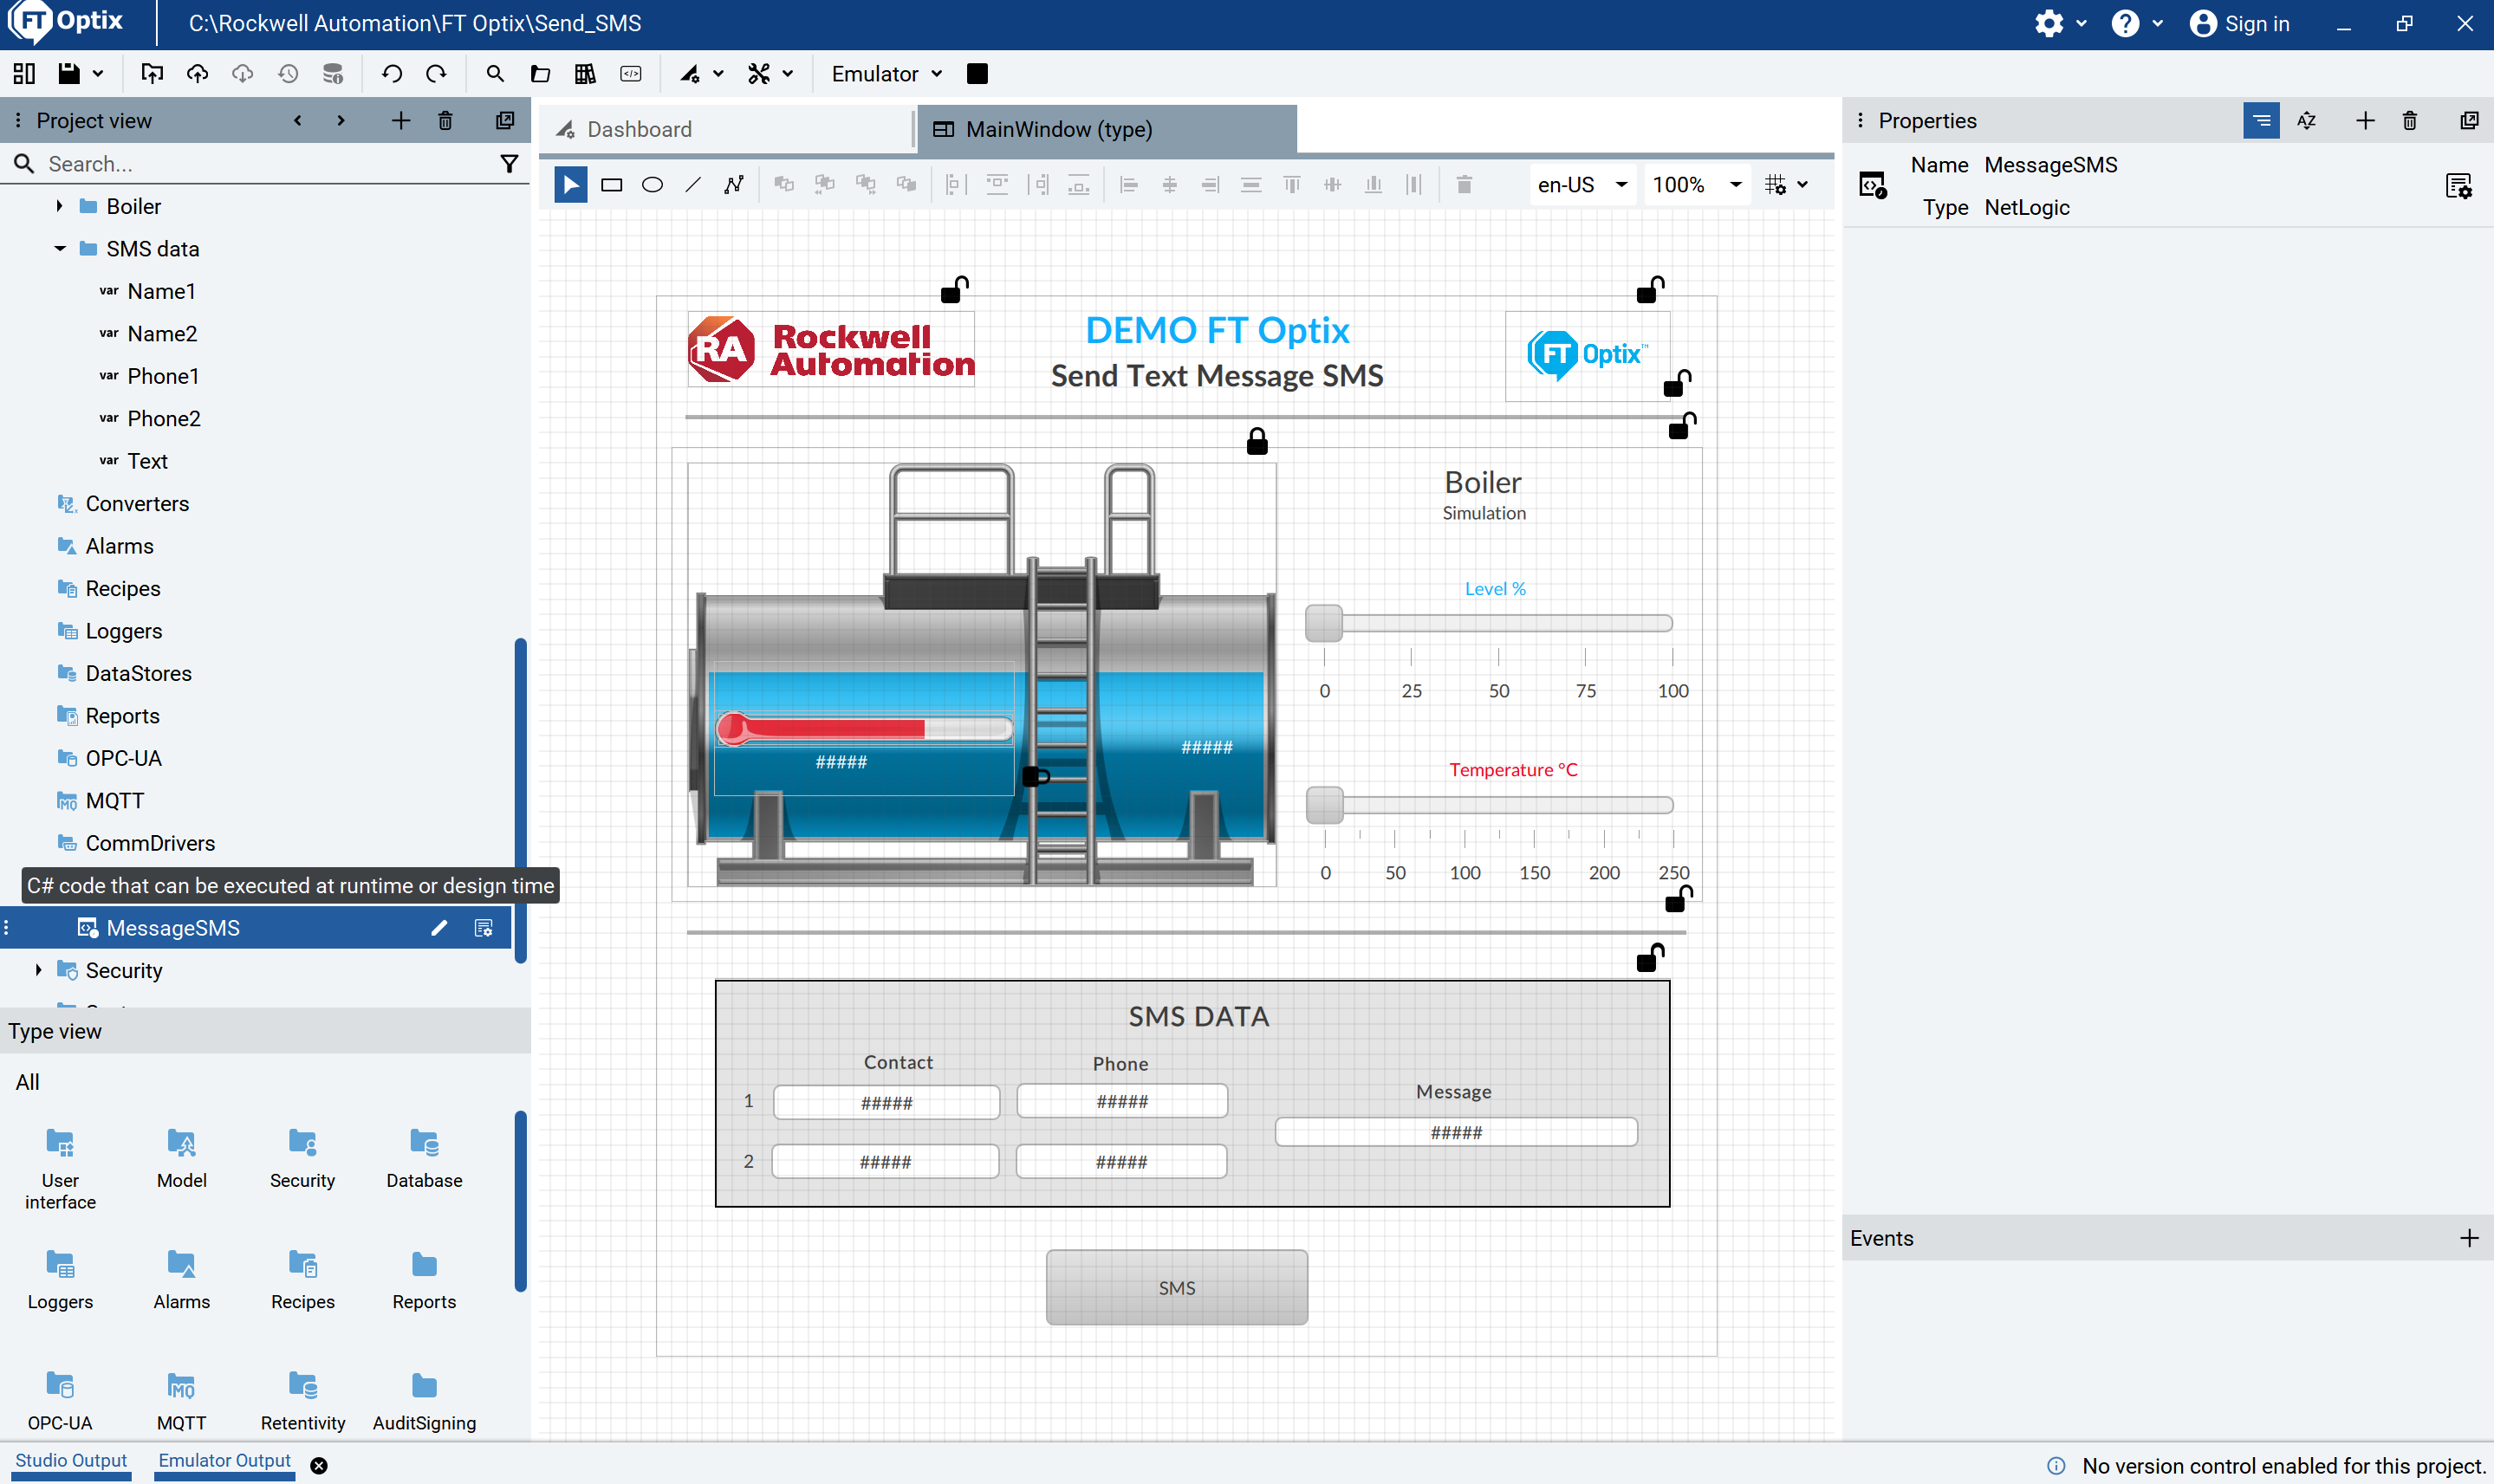
Task: Open the settings gear menu in title bar
Action: click(x=2060, y=23)
